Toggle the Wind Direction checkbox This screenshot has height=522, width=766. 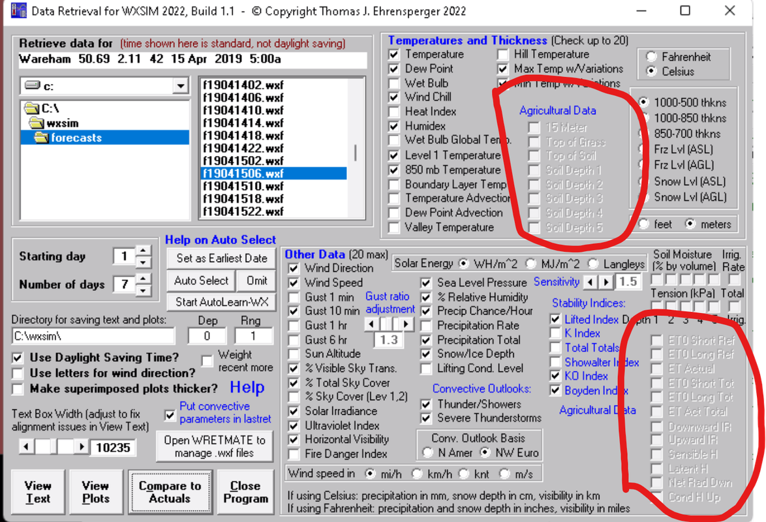pyautogui.click(x=294, y=268)
